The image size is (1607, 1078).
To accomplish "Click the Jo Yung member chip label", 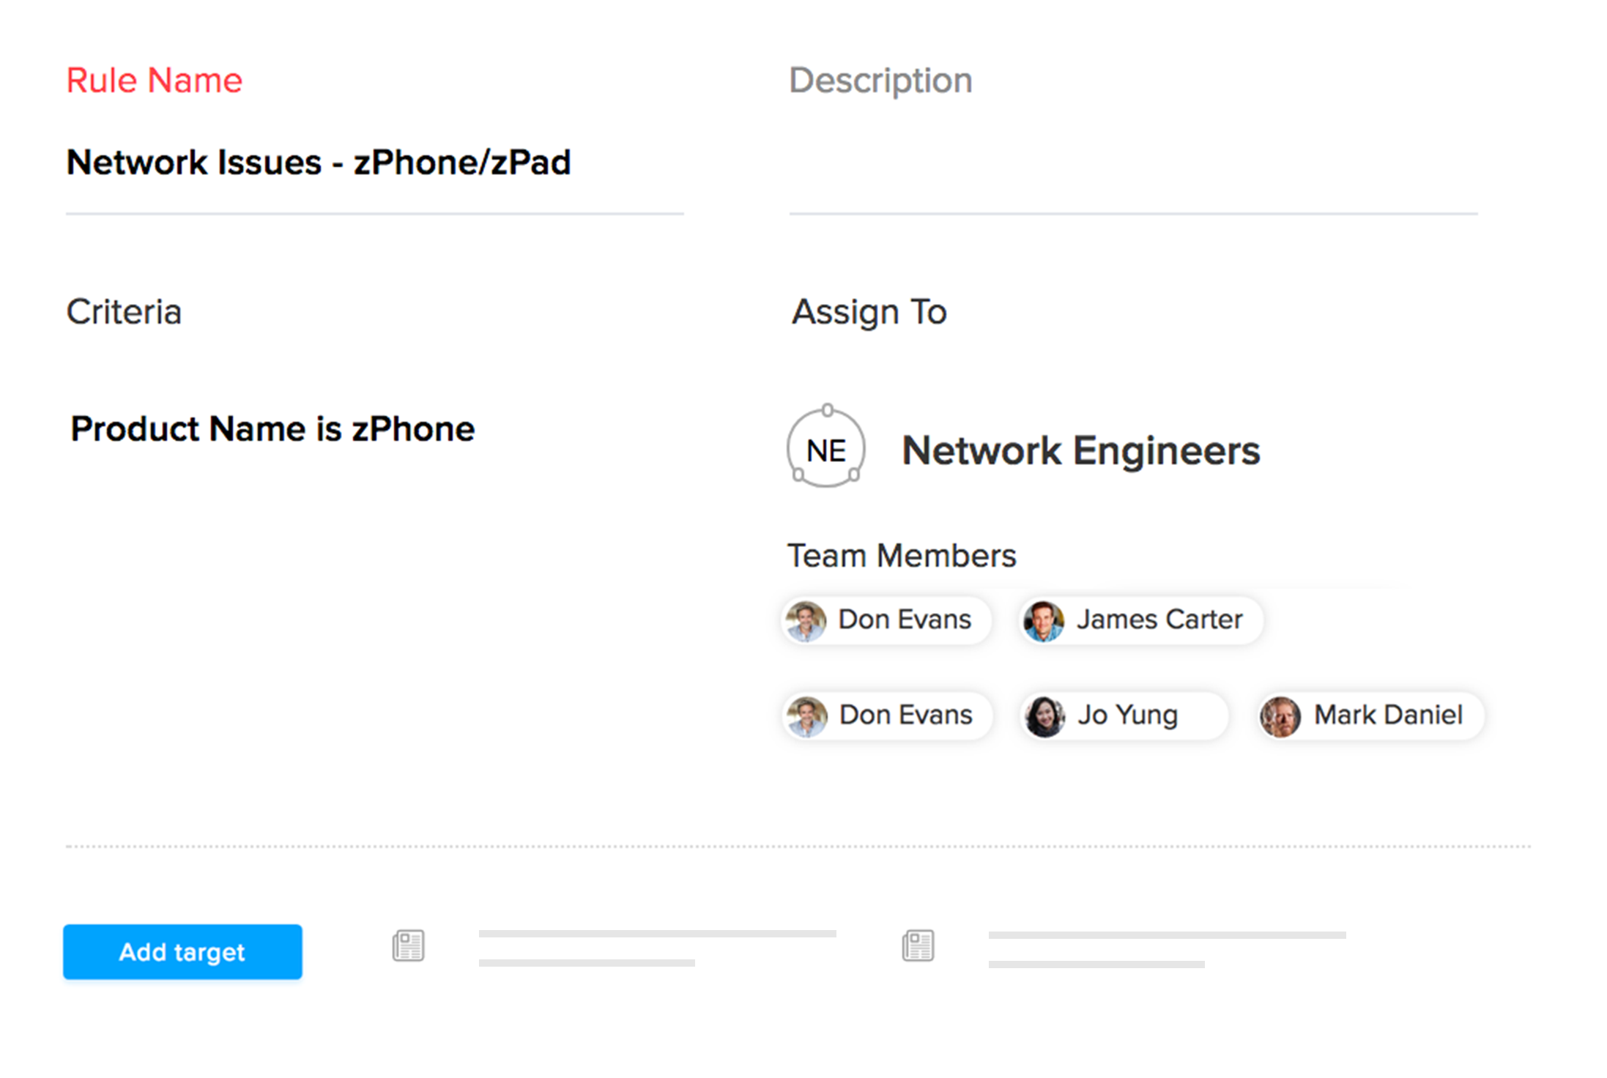I will [1127, 715].
